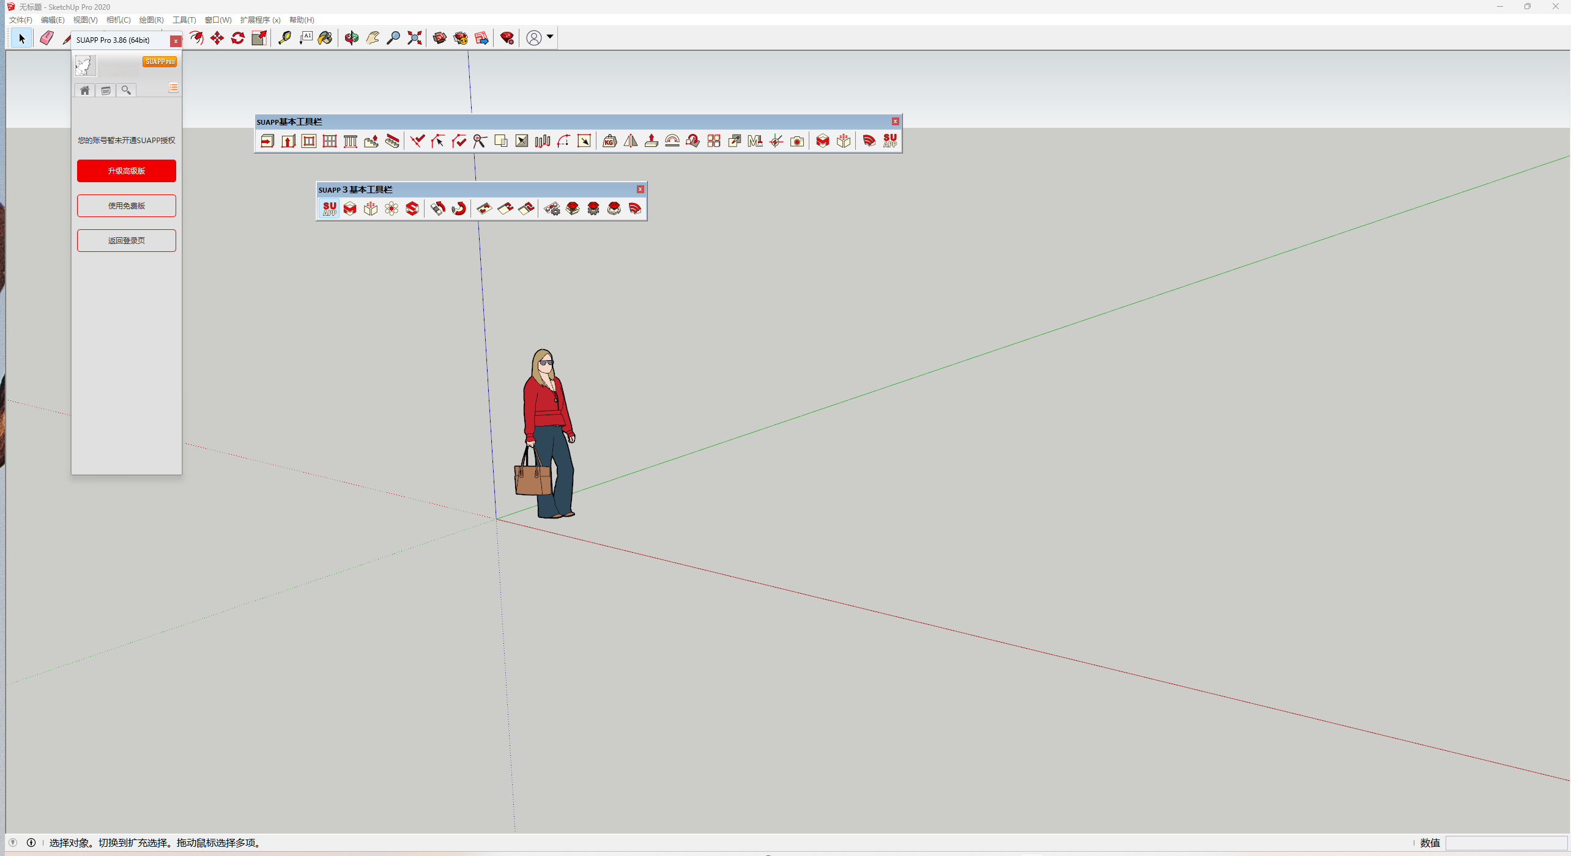
Task: Activate the Tape Measure tool
Action: pyautogui.click(x=284, y=38)
